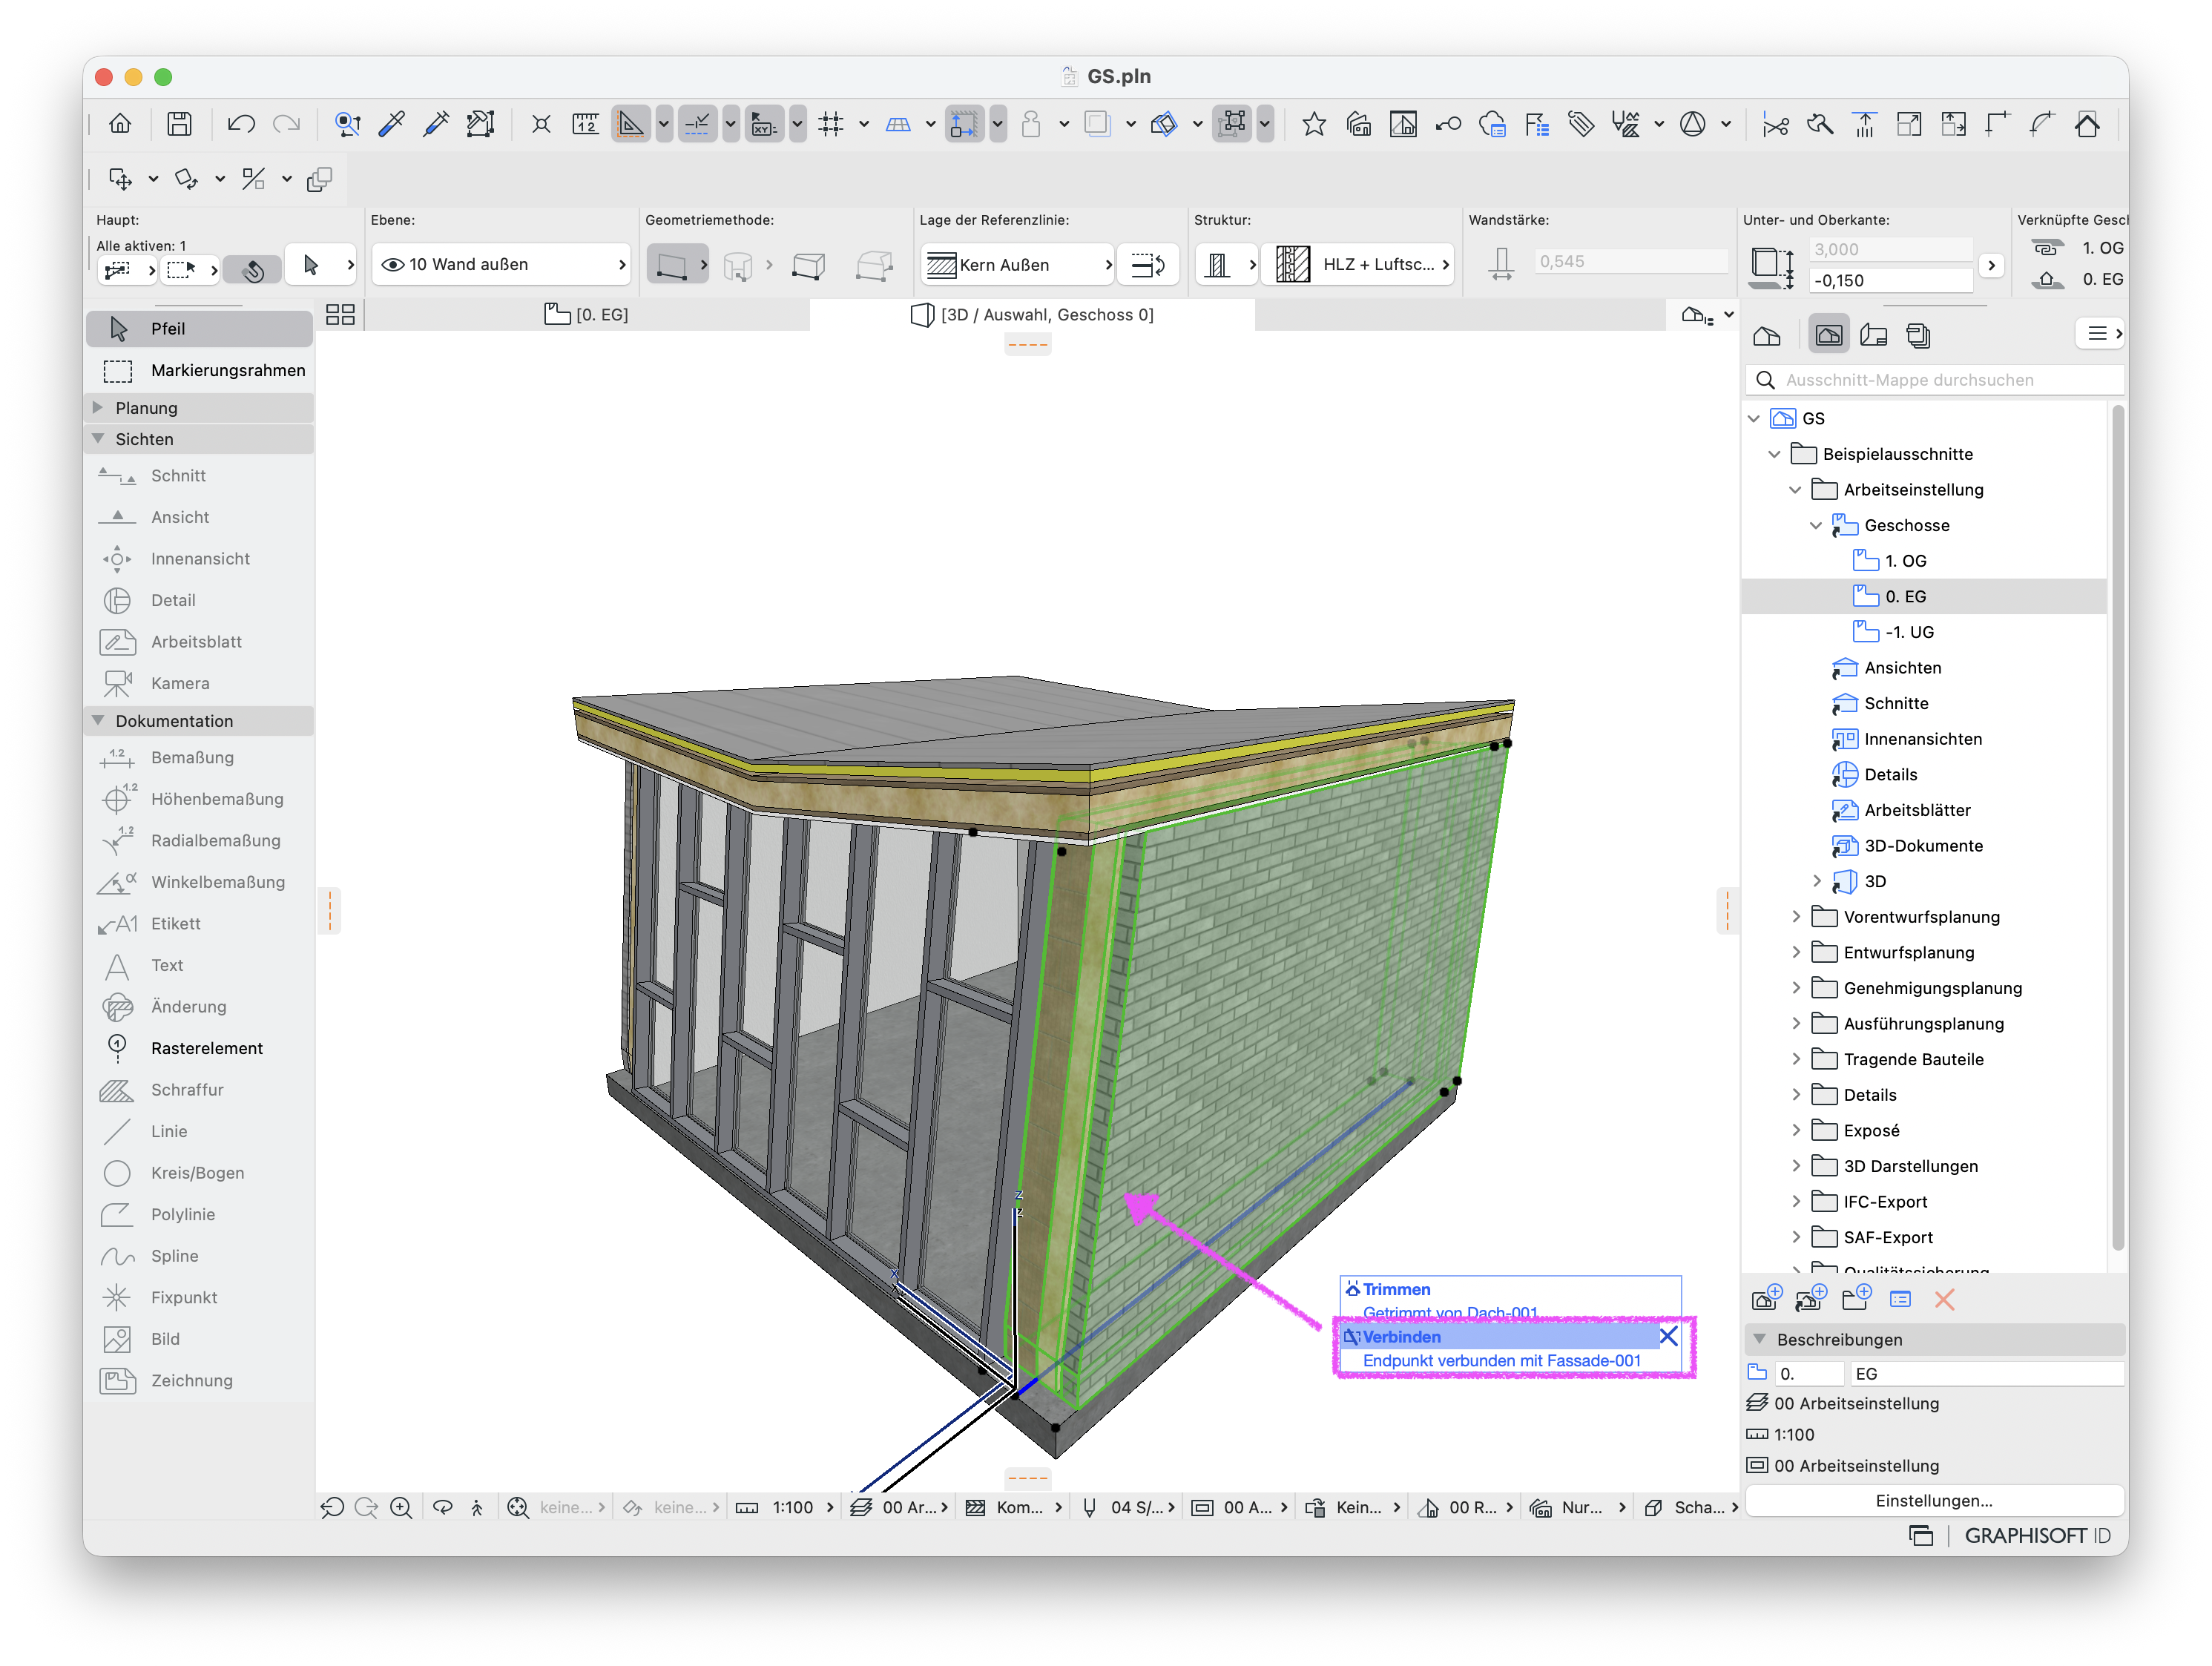This screenshot has width=2212, height=1666.
Task: Select the syringe inject parameters tool
Action: click(436, 124)
